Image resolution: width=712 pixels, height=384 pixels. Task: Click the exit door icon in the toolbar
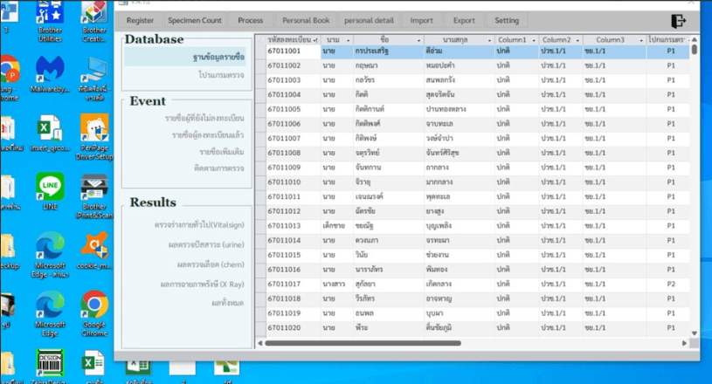click(x=679, y=21)
